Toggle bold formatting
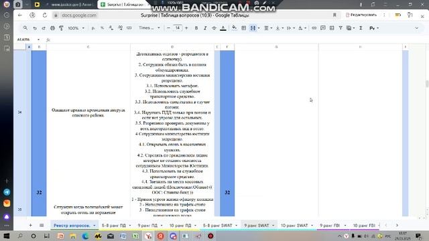Image resolution: width=429 pixels, height=241 pixels. point(196,28)
